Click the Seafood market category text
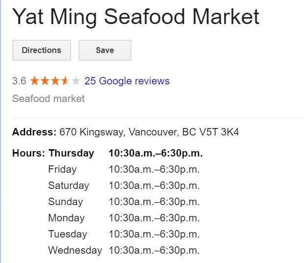 (x=49, y=99)
